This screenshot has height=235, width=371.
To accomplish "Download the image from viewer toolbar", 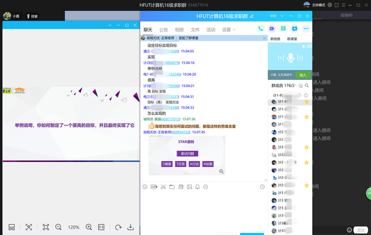I will pyautogui.click(x=130, y=227).
